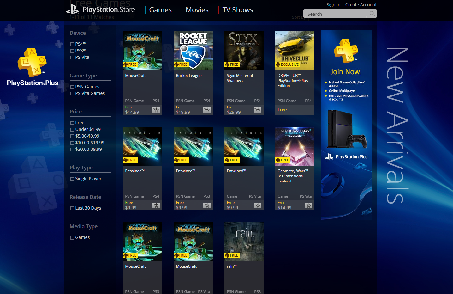Open the Games menu

click(160, 10)
